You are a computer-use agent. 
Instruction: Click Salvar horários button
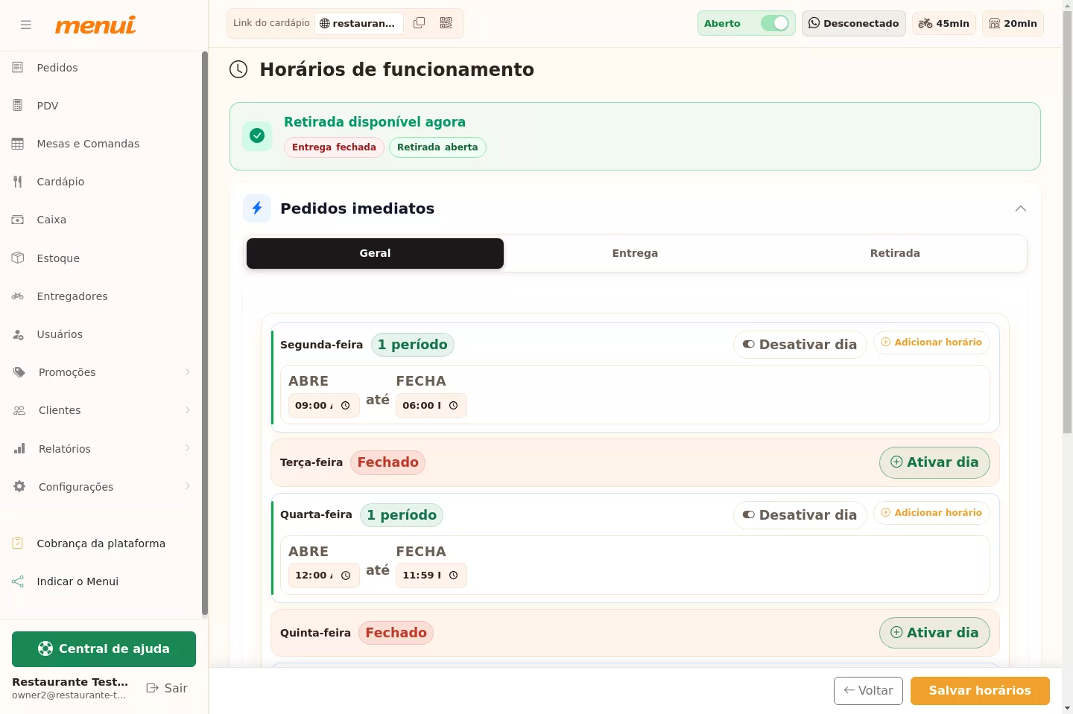(980, 691)
